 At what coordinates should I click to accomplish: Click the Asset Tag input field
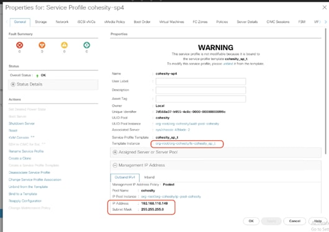point(201,99)
